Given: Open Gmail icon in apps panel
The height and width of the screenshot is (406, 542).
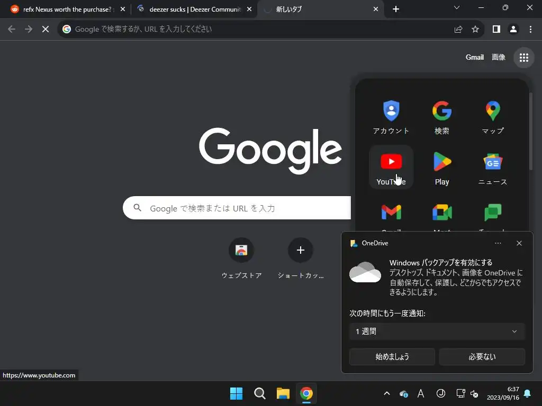Looking at the screenshot, I should tap(391, 214).
